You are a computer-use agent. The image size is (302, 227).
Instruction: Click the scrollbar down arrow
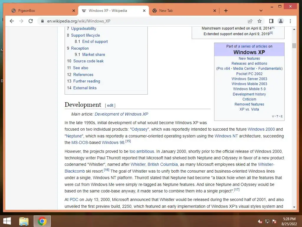[x=294, y=207]
